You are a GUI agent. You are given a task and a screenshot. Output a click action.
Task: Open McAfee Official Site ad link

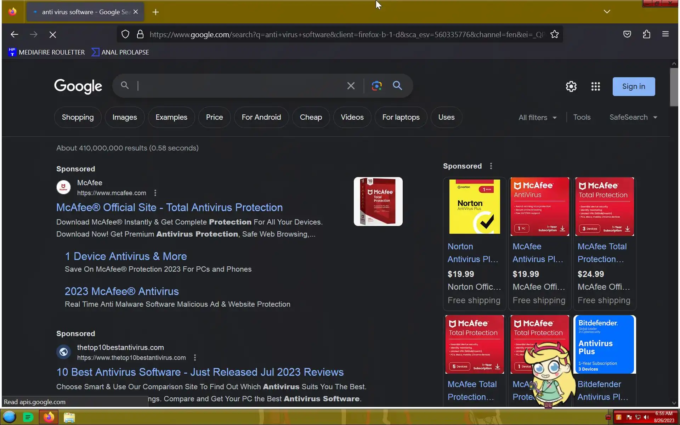coord(169,208)
